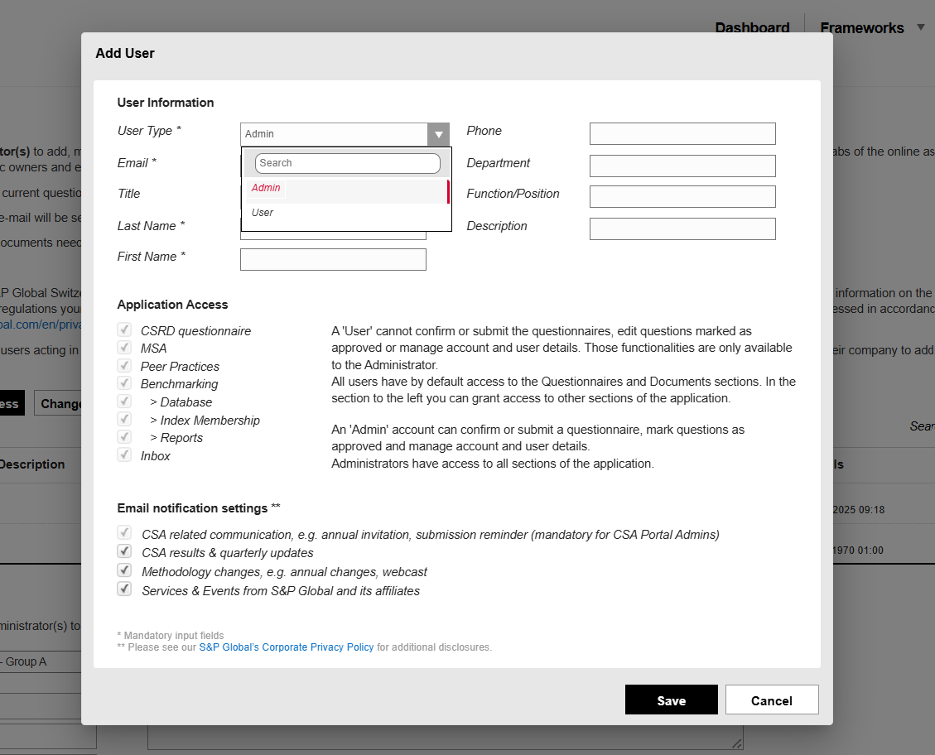The height and width of the screenshot is (755, 935).
Task: Click the 'Last Name *' field label
Action: [151, 226]
